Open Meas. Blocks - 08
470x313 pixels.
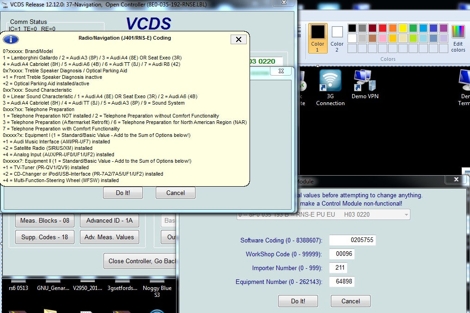point(44,220)
